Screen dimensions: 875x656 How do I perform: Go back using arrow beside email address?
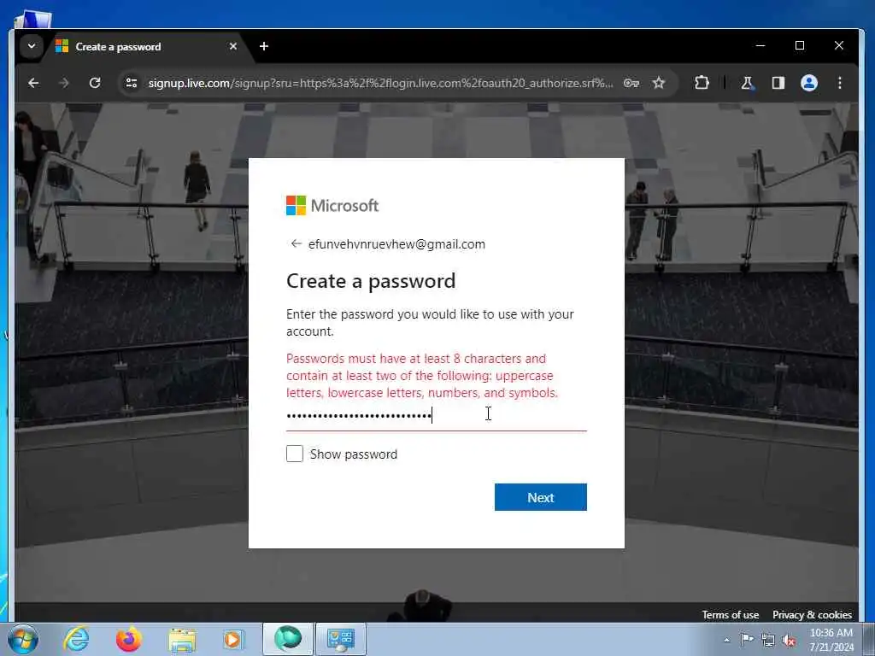coord(296,243)
